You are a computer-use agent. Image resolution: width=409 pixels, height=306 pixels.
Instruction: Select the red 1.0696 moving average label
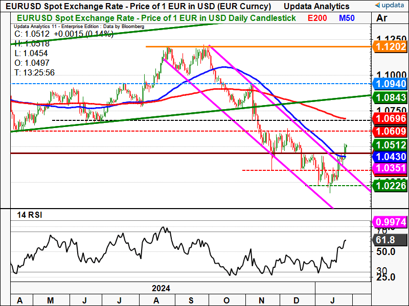point(390,119)
